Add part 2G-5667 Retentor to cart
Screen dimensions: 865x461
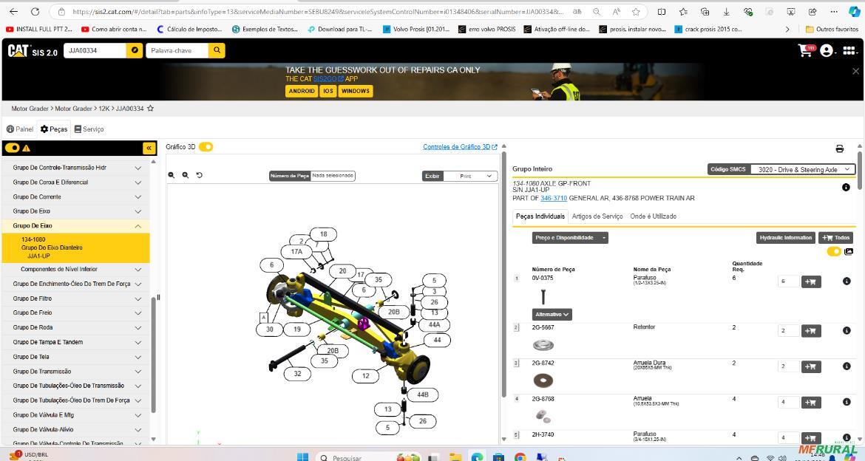coord(811,331)
